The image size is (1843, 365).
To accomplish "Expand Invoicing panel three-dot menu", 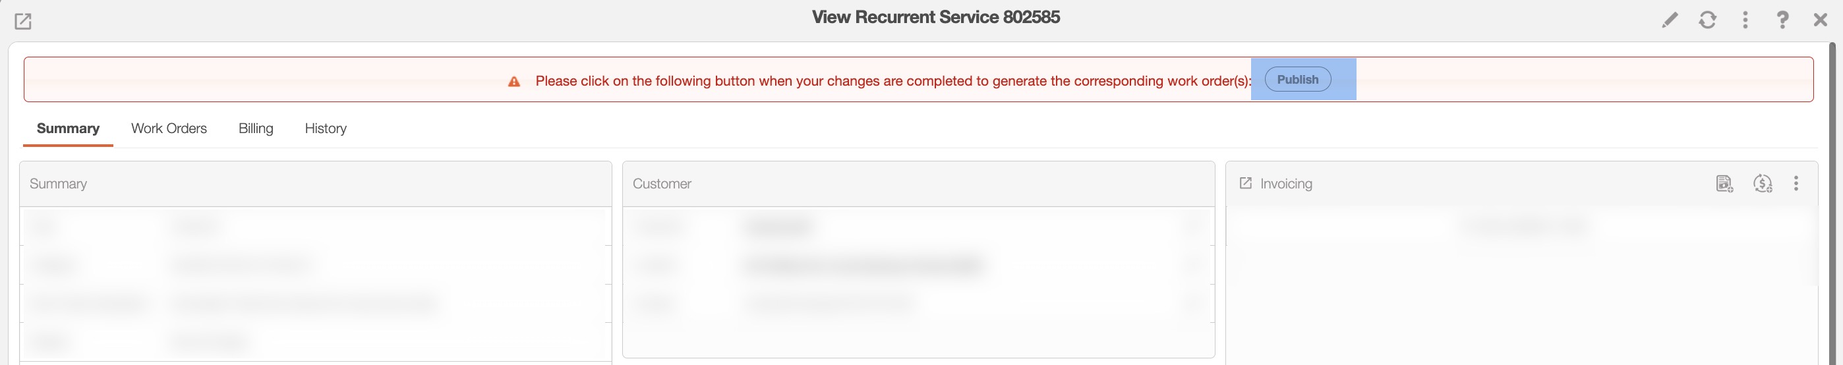I will pos(1796,184).
